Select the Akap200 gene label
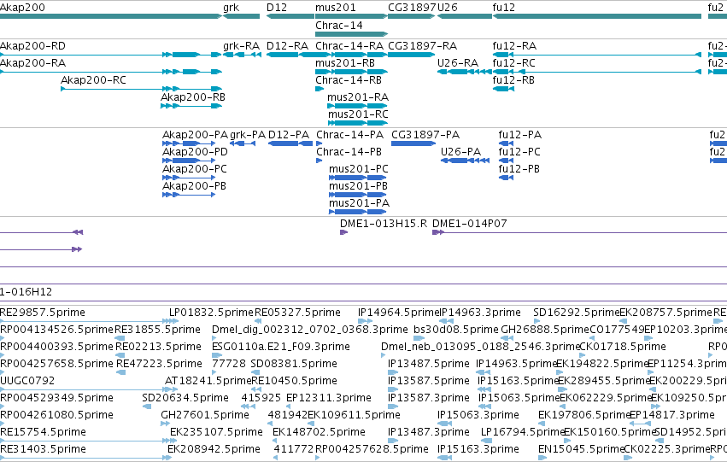Screen dimensions: 727x462 [x=22, y=8]
